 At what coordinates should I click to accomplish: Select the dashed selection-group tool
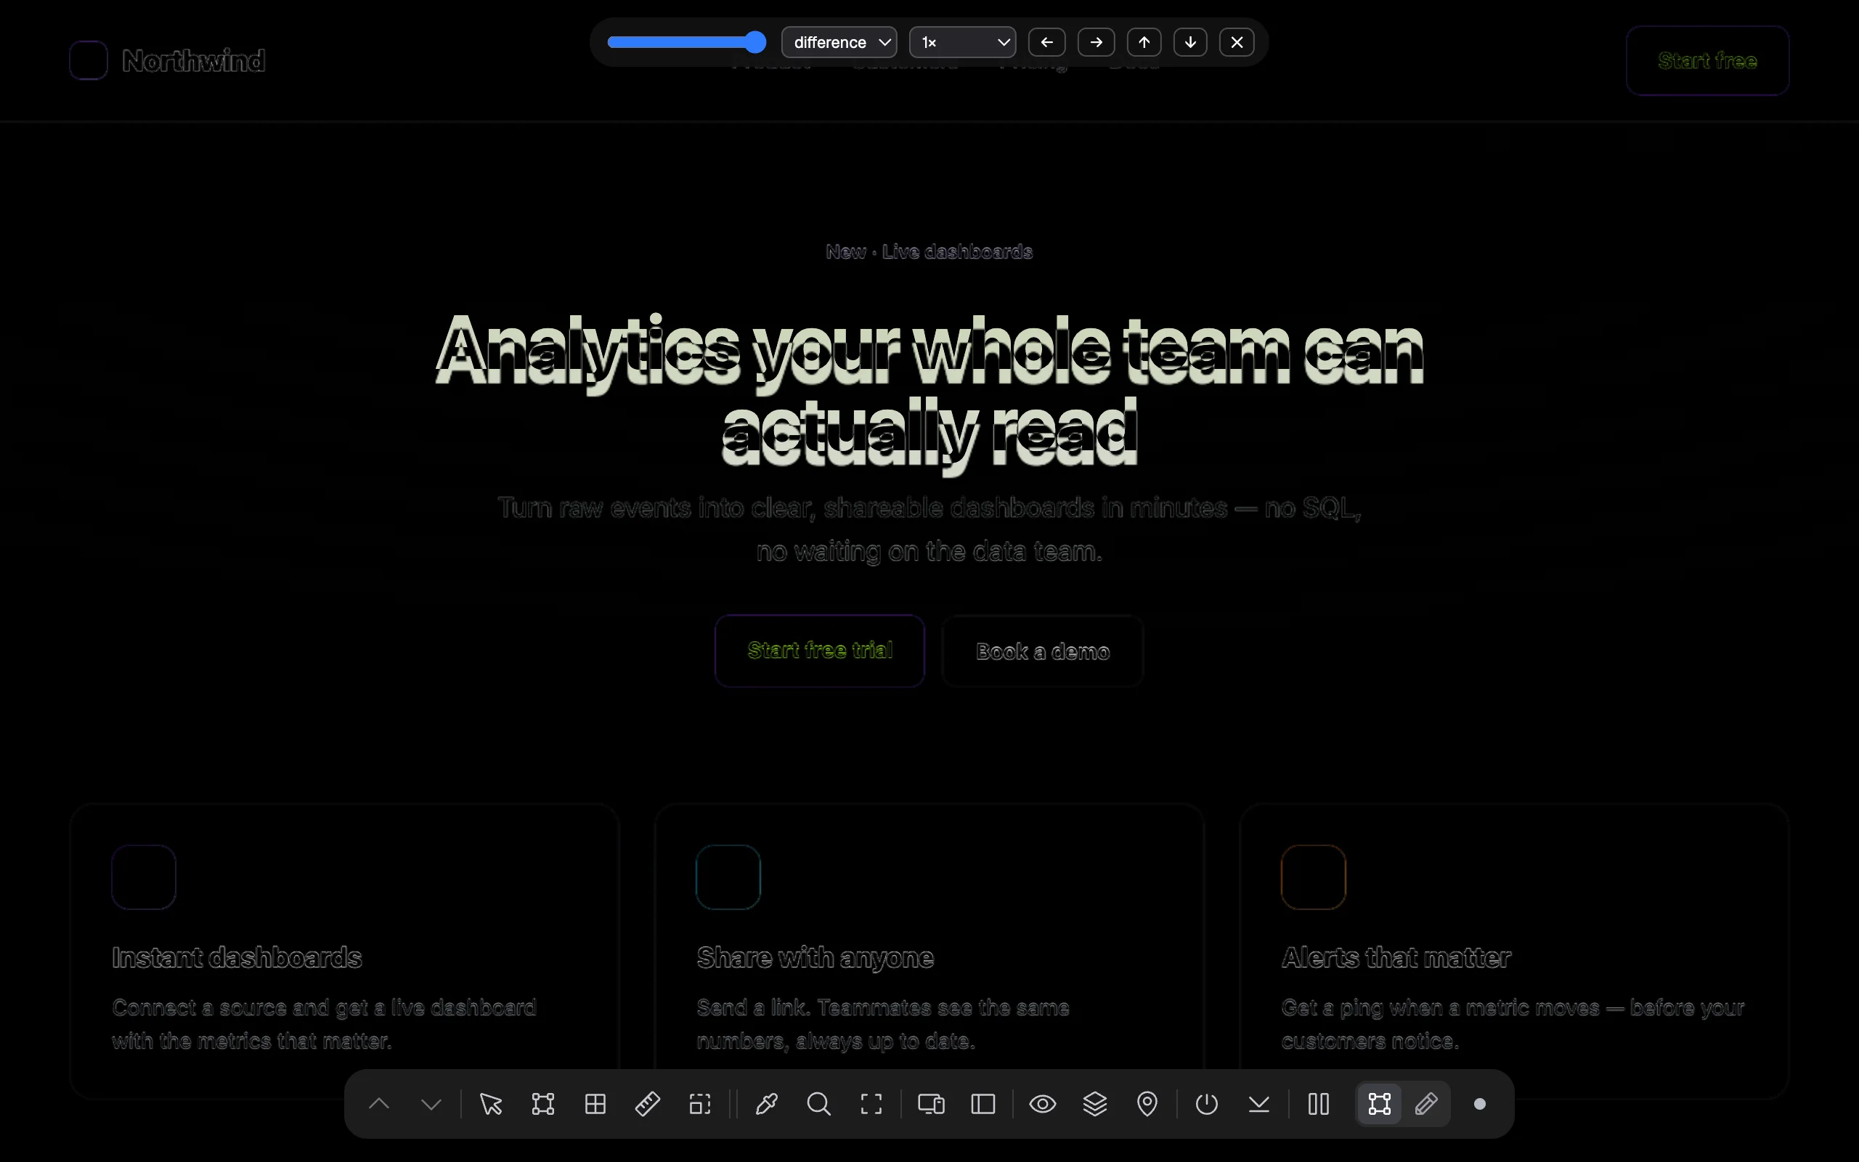tap(700, 1105)
